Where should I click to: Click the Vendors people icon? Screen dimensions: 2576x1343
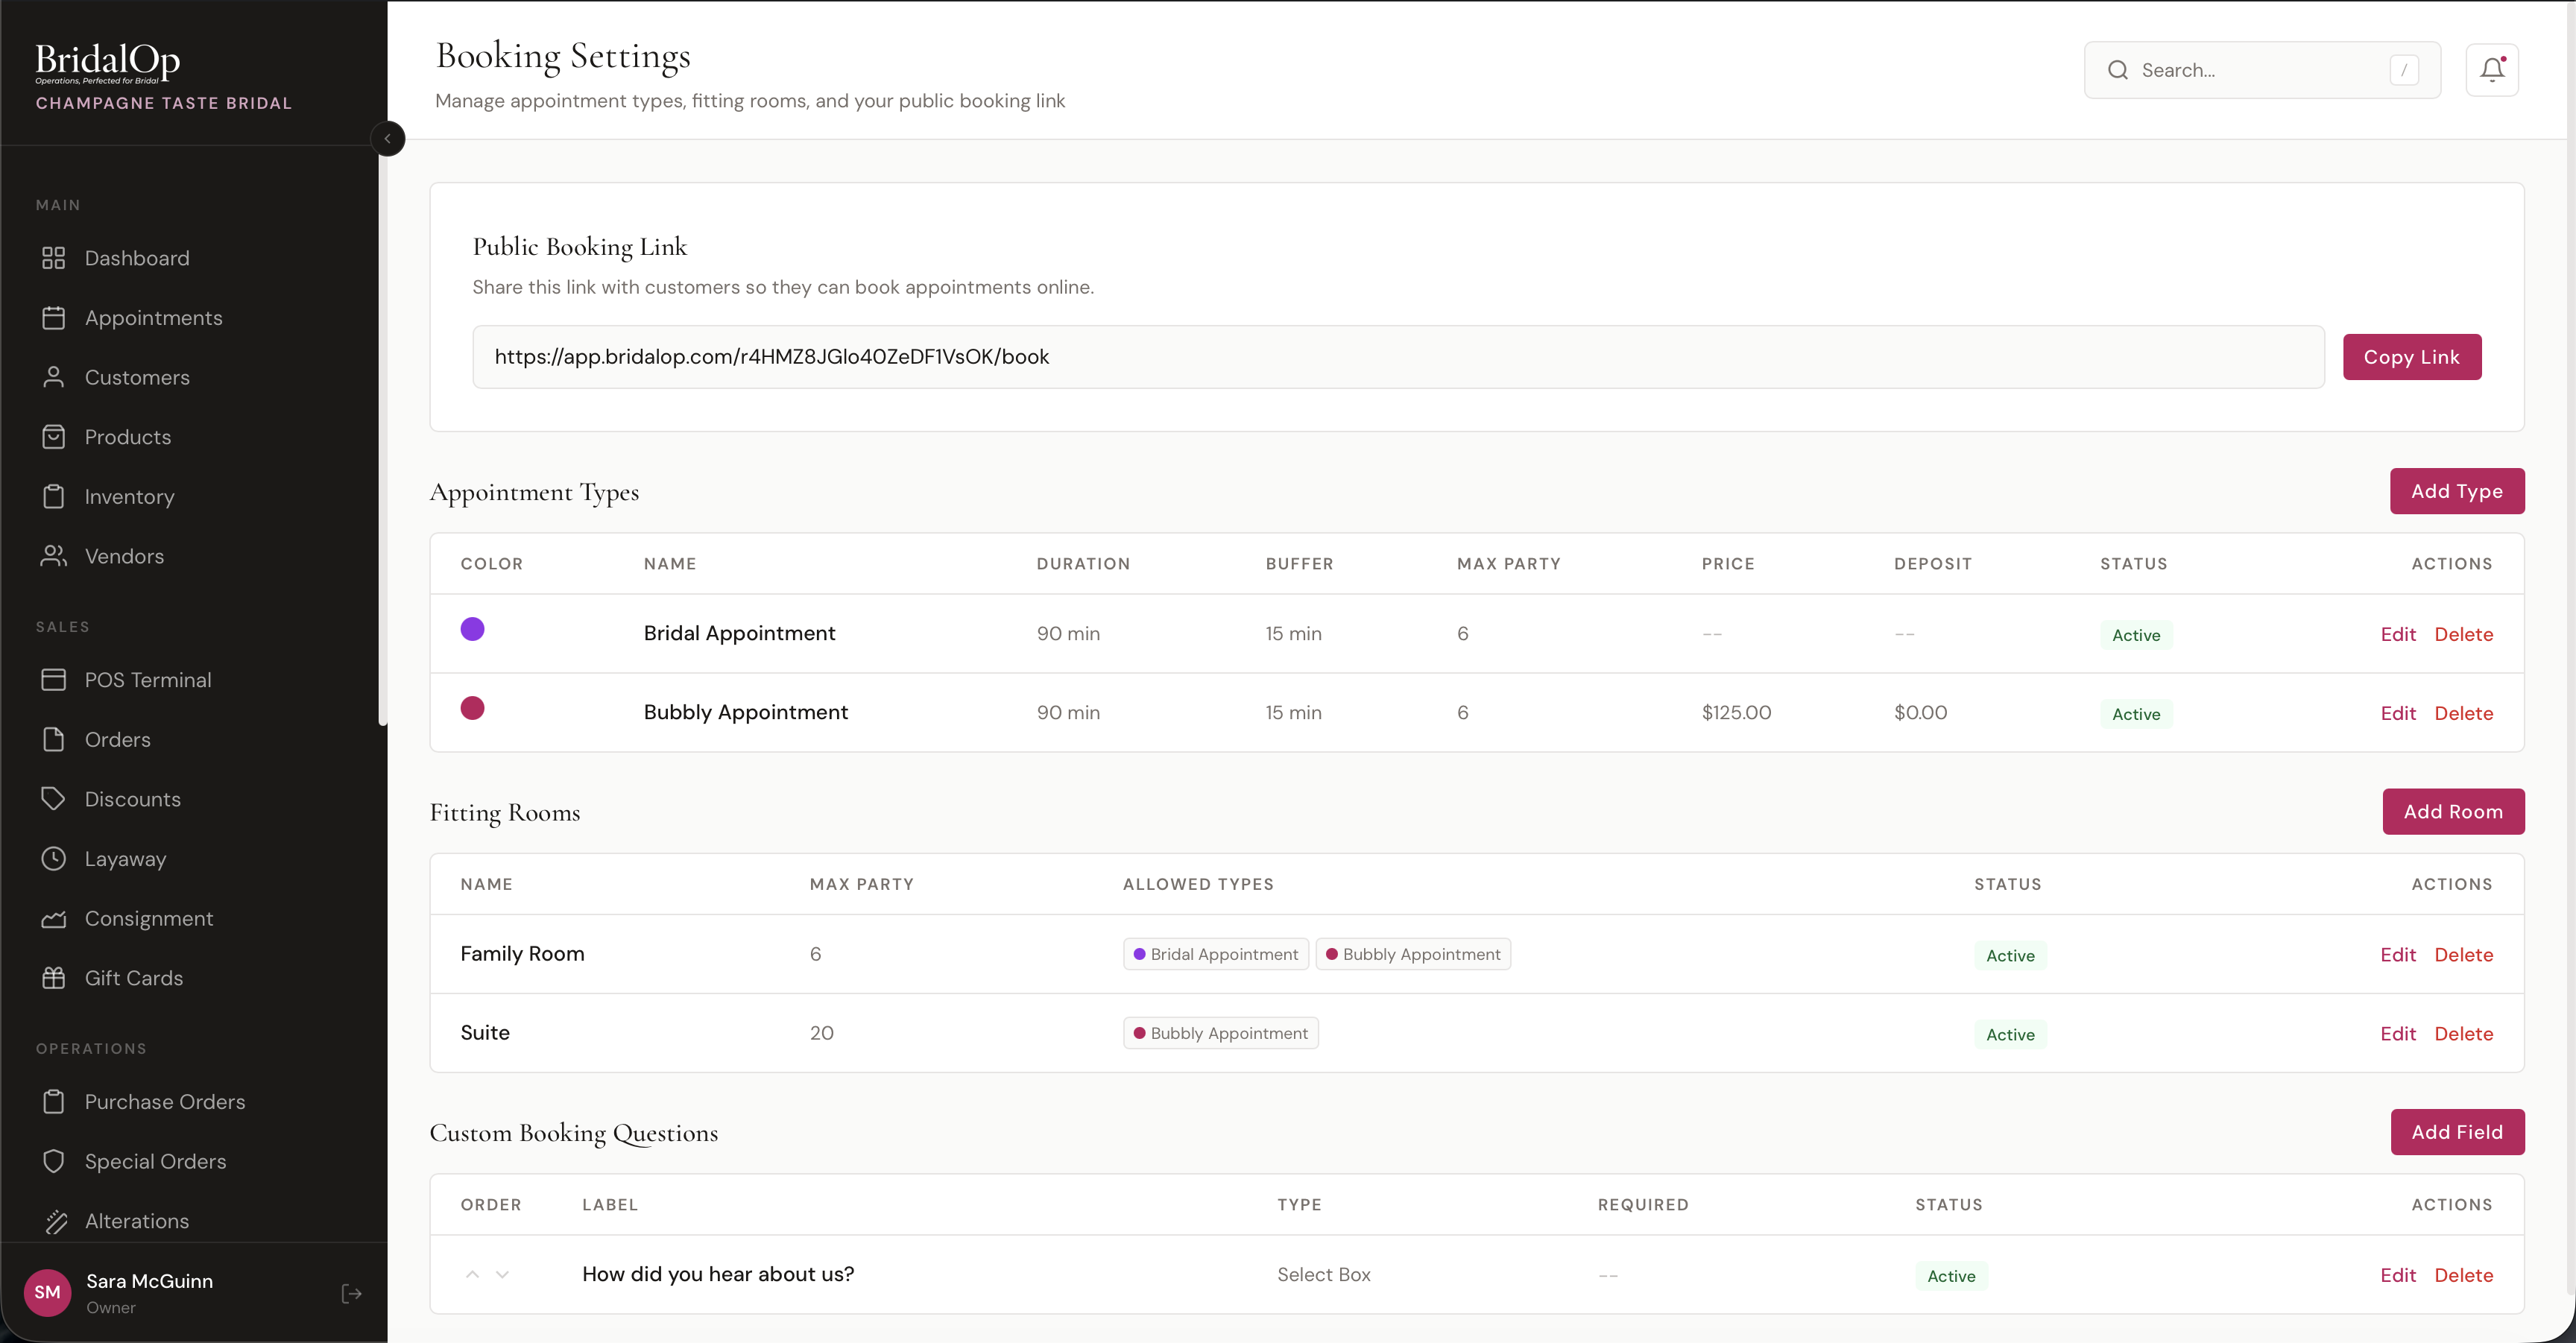click(54, 556)
